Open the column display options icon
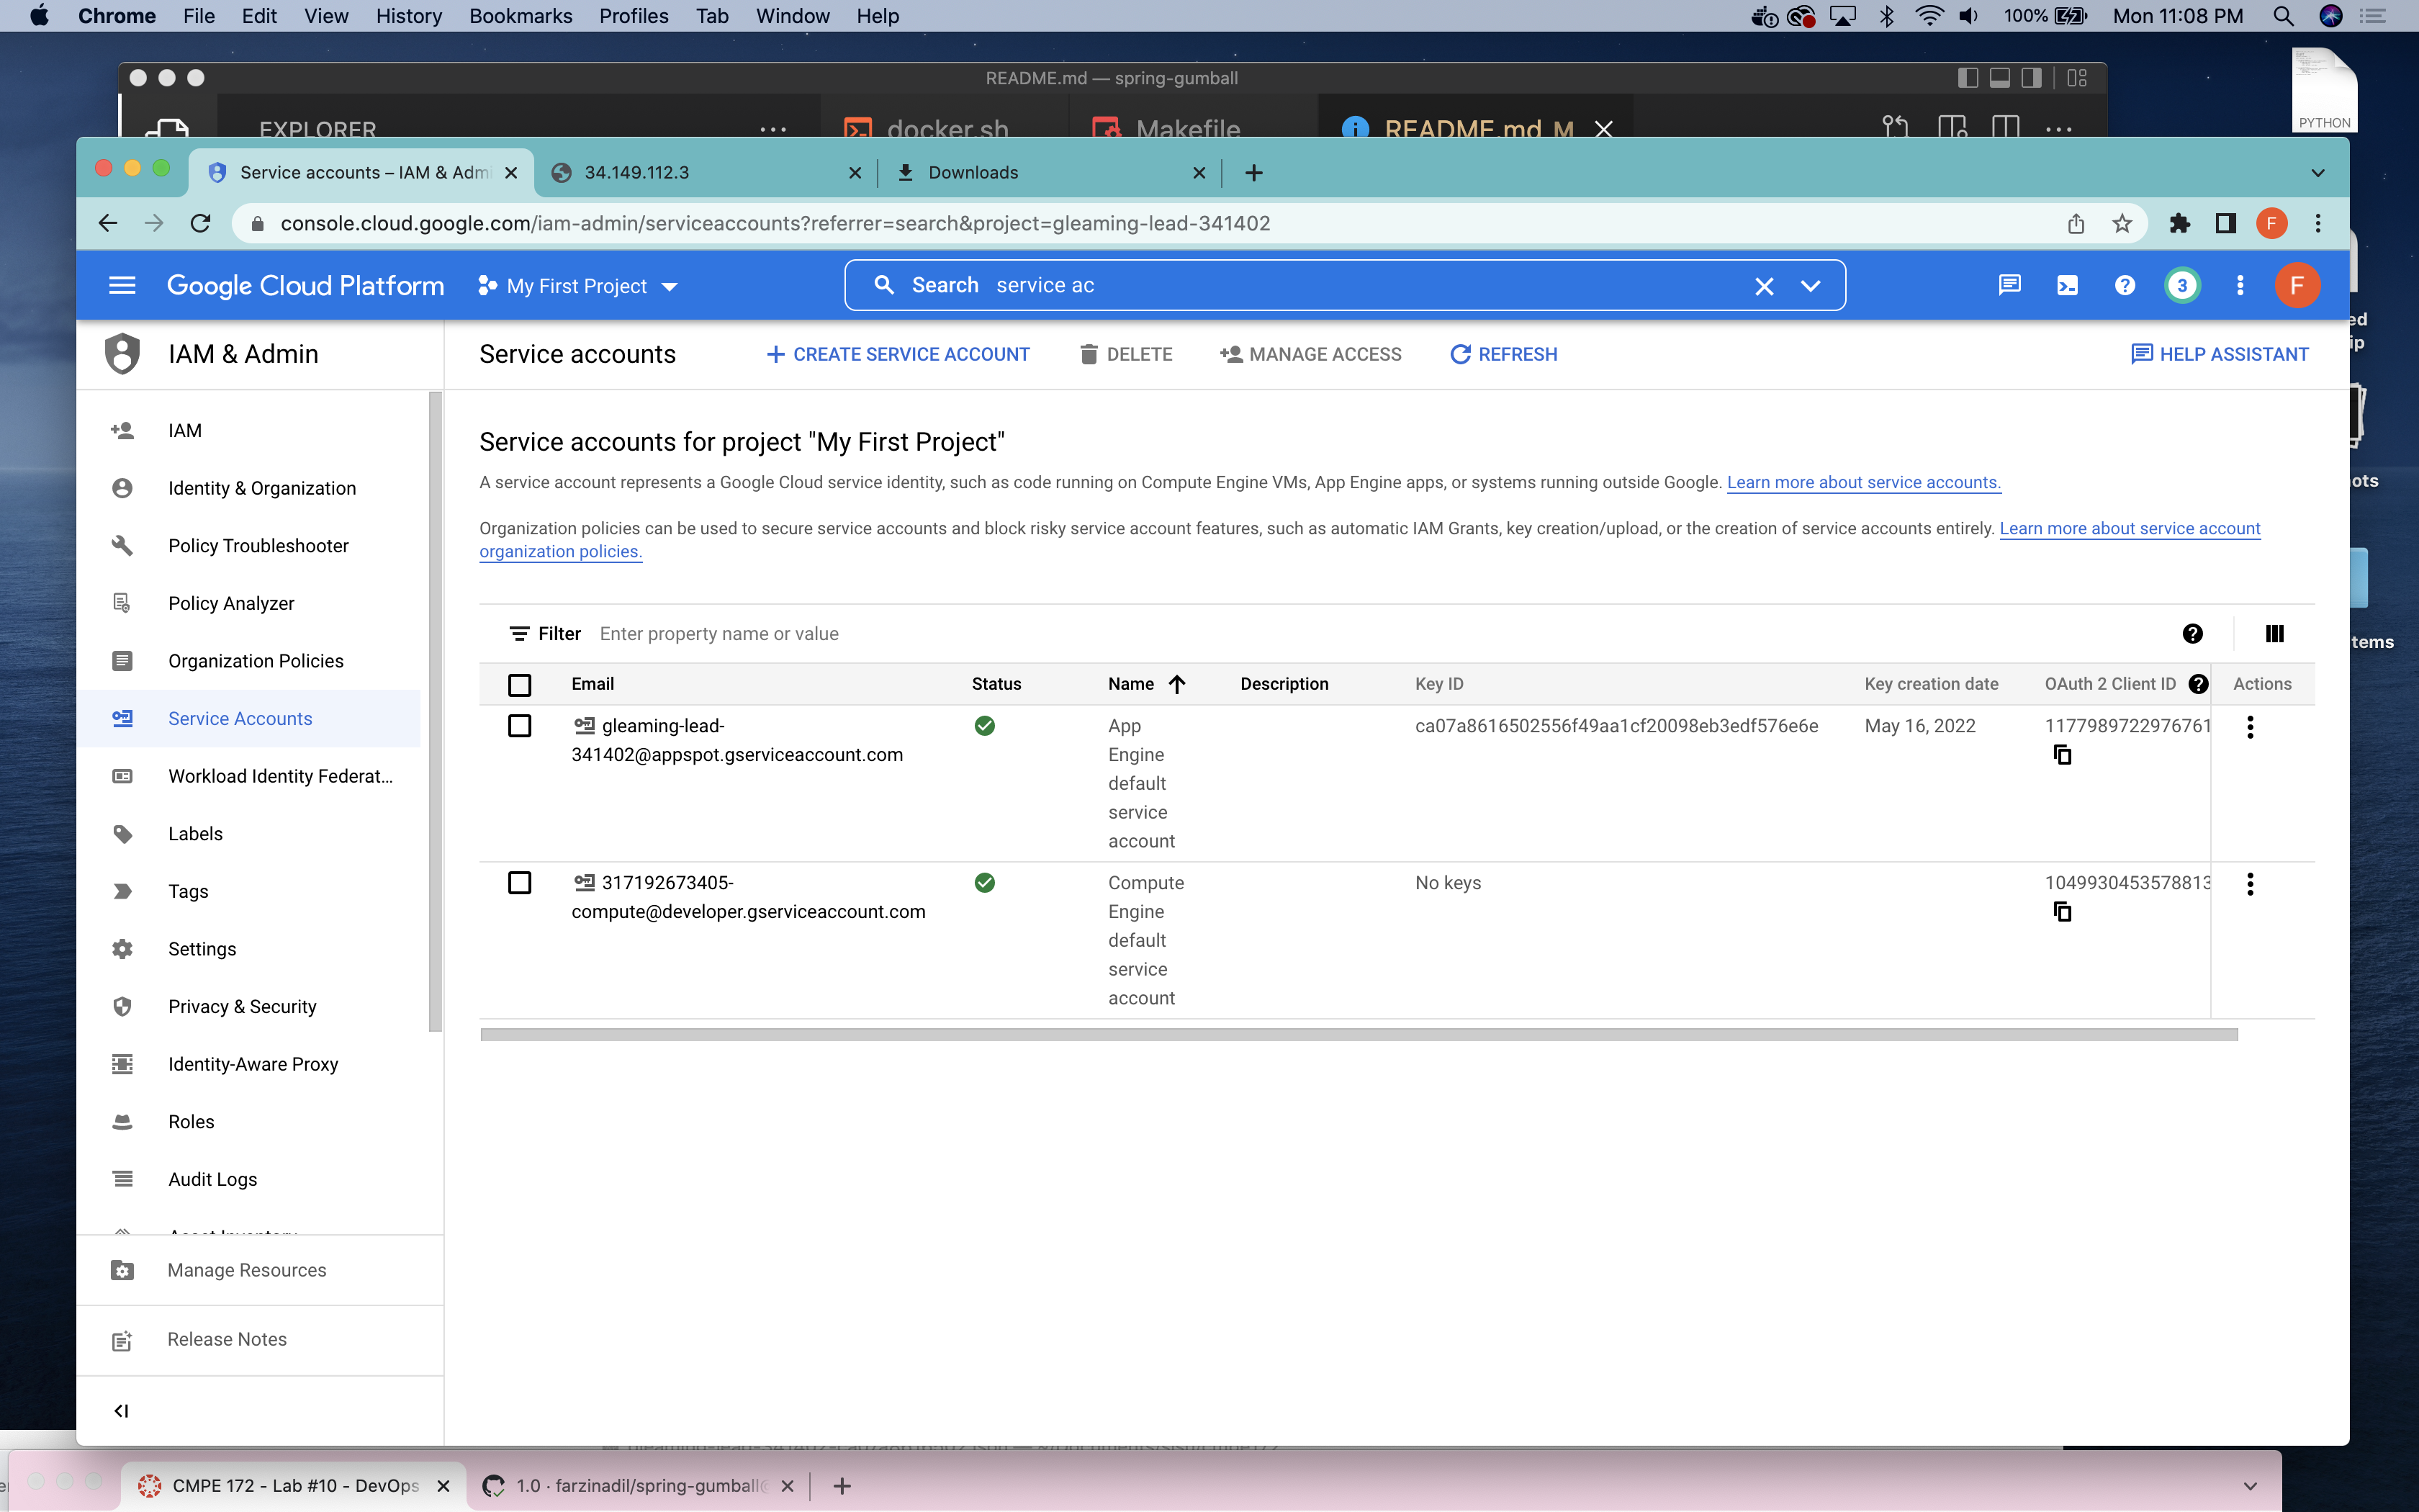The width and height of the screenshot is (2419, 1512). pos(2274,634)
